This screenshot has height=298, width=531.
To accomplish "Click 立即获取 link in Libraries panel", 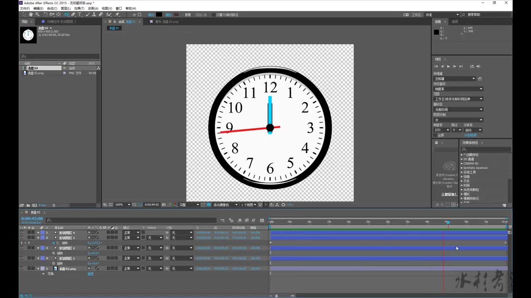I will tap(449, 194).
